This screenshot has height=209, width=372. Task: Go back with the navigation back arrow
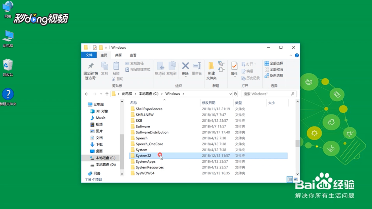click(87, 94)
